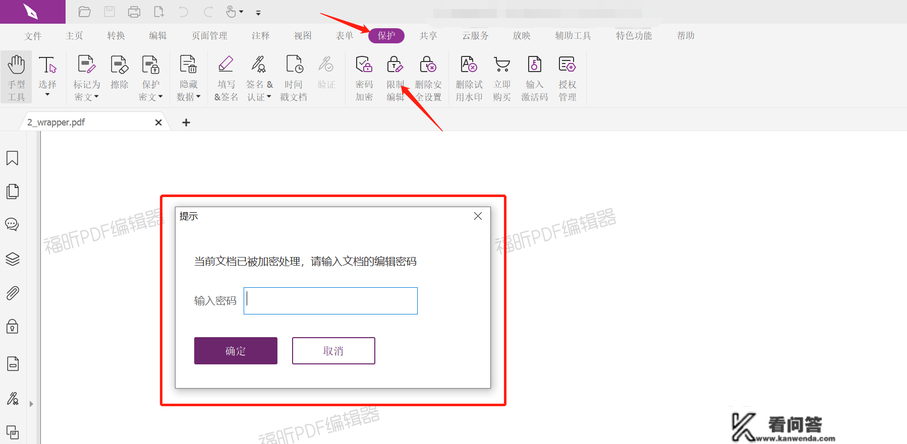907x444 pixels.
Task: Open Sign & Certify (签名&认证) tool
Action: 259,78
